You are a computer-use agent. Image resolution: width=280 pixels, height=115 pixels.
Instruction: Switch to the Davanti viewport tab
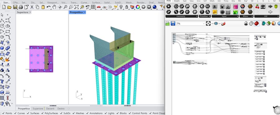[50, 109]
